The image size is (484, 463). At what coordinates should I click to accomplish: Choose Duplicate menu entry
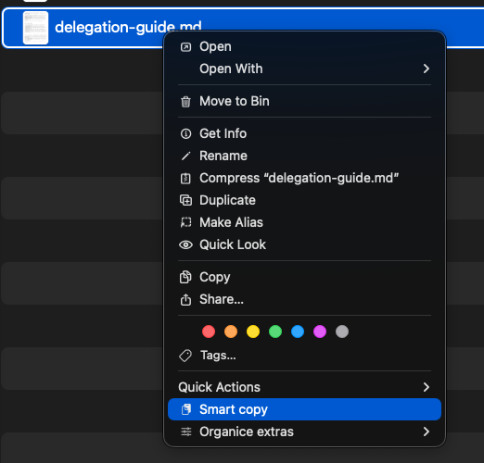tap(304, 200)
